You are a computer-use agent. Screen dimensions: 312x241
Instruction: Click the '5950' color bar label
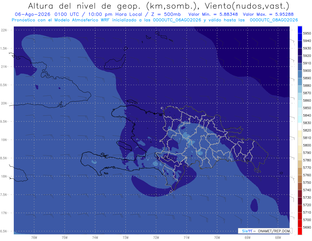307,33
